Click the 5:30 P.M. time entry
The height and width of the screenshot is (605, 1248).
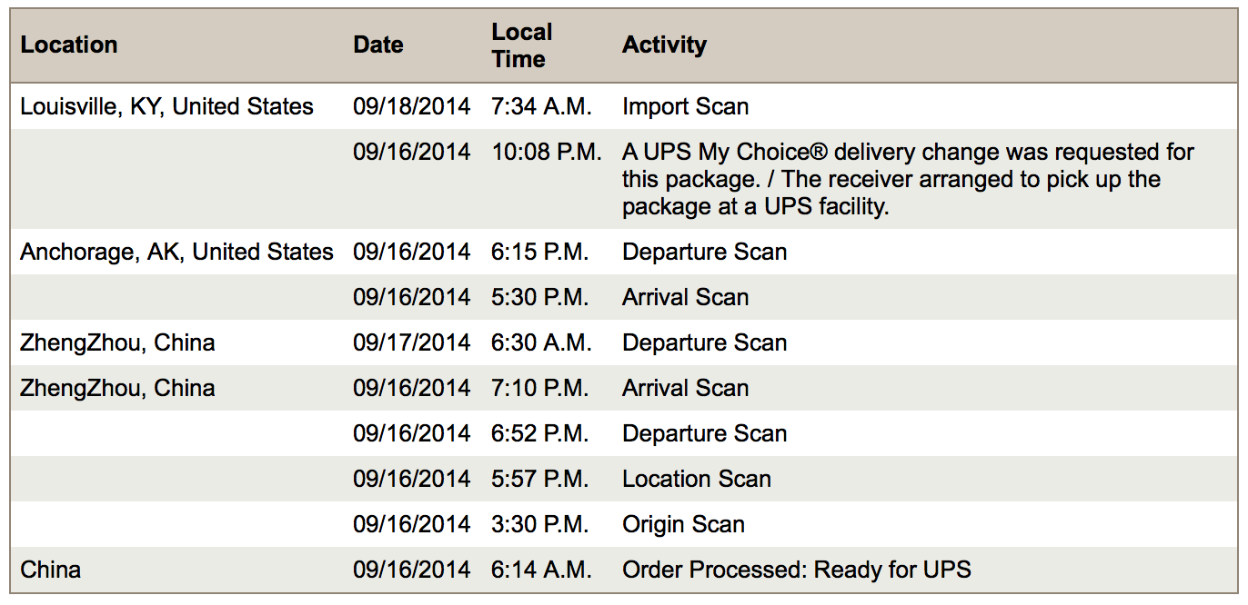[540, 297]
